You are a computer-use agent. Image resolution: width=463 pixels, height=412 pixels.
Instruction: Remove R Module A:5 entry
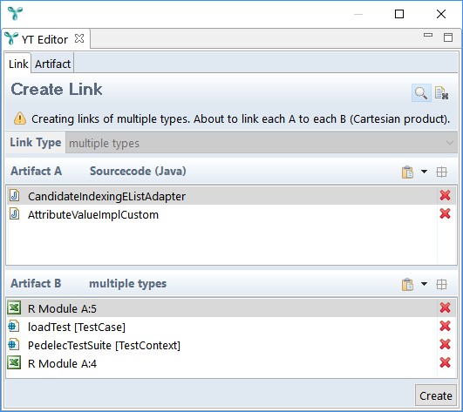(x=445, y=307)
